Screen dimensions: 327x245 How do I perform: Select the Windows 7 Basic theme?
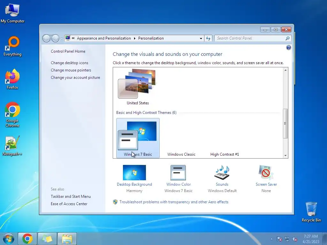(138, 138)
